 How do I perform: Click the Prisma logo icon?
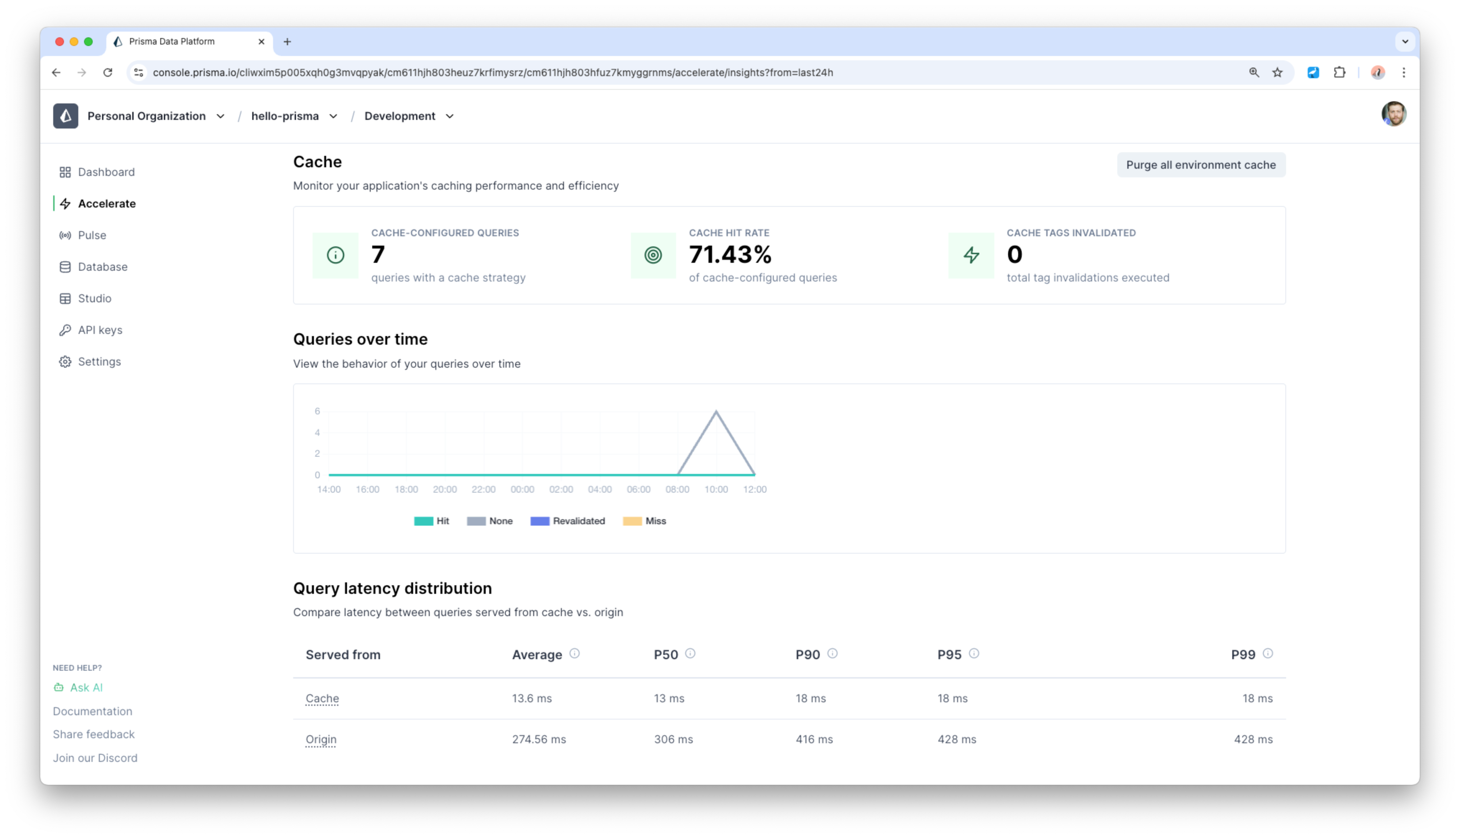tap(66, 116)
